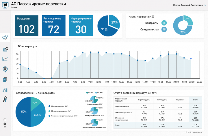
Task: Click total cell 2170 ТС: 11928
Action: [195, 125]
